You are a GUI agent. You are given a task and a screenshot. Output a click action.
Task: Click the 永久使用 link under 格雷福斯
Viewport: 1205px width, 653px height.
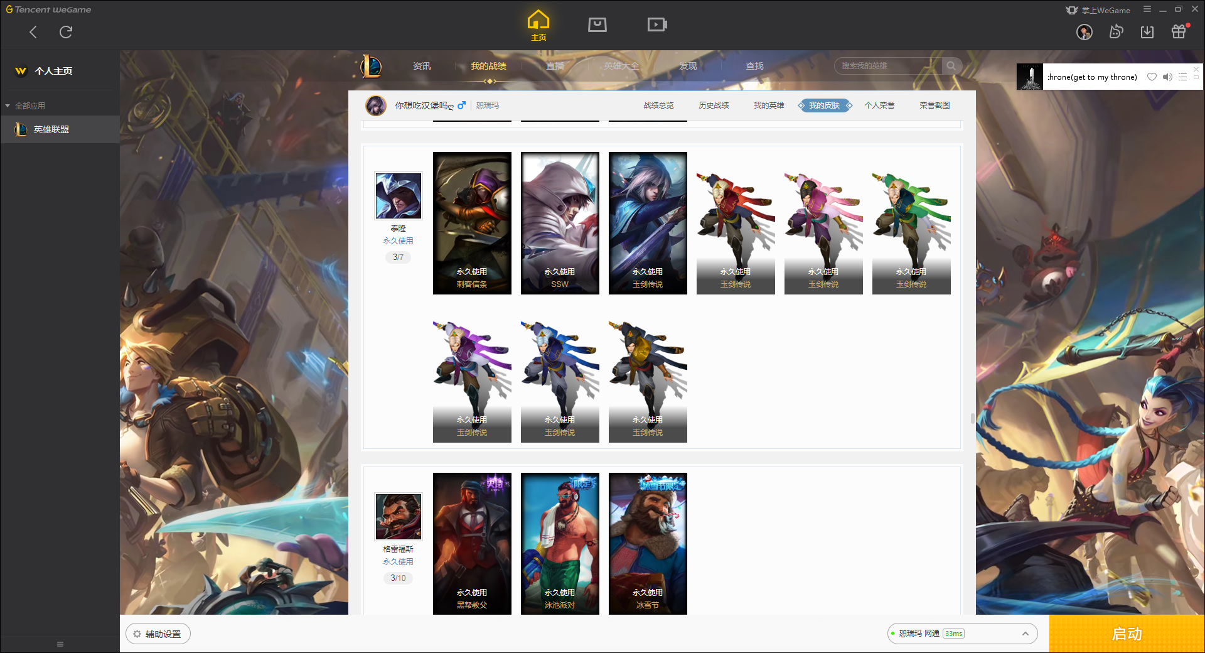pyautogui.click(x=399, y=562)
